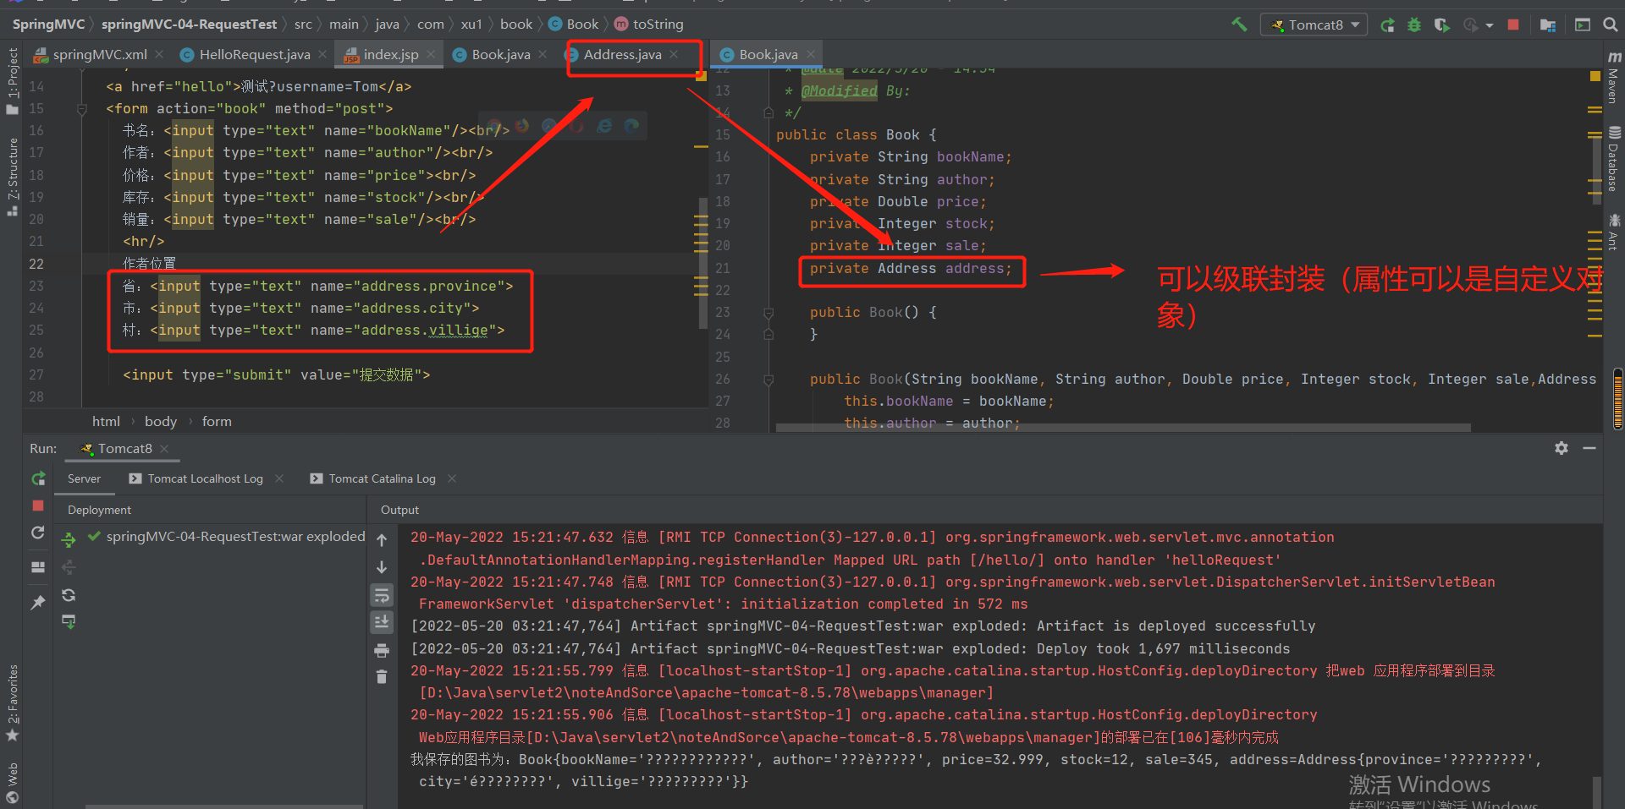The image size is (1625, 809).
Task: Click the Restore Layout icon in Run panel
Action: (x=38, y=567)
